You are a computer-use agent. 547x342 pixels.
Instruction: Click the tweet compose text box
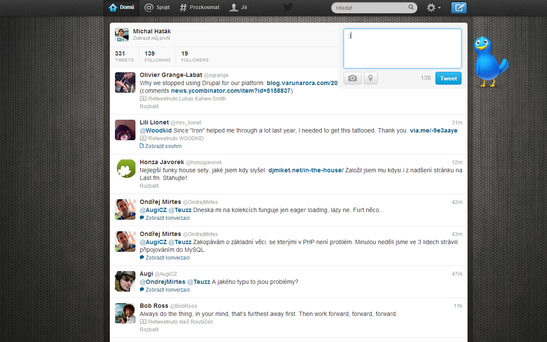[x=403, y=48]
